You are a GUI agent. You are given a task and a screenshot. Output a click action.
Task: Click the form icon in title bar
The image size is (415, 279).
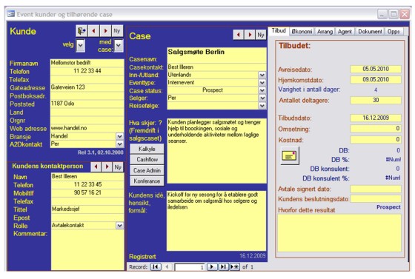point(11,14)
